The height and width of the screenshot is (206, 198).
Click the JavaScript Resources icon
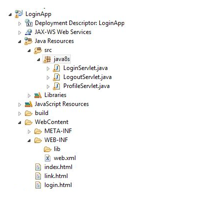[28, 104]
